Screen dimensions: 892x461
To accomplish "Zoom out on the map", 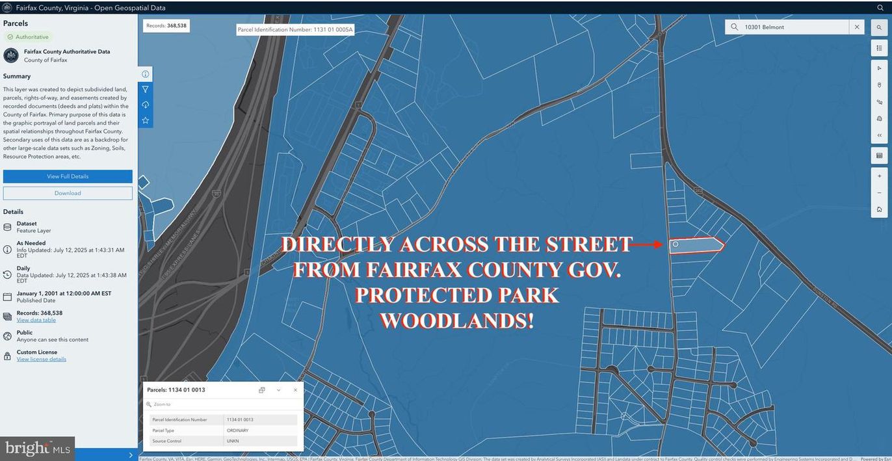I will coord(879,192).
